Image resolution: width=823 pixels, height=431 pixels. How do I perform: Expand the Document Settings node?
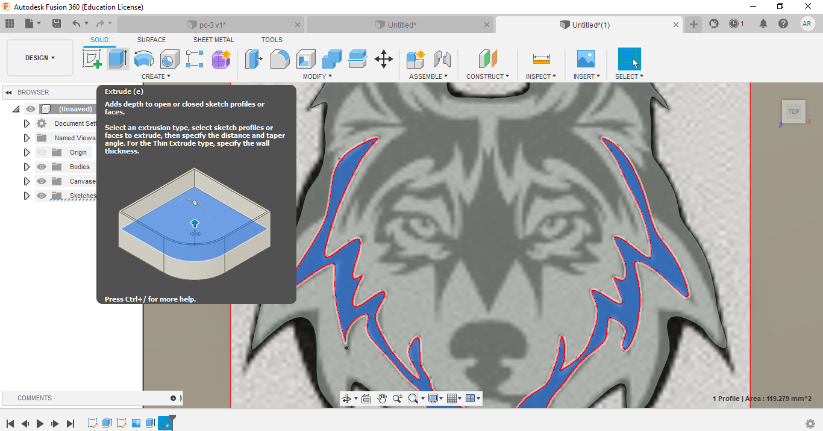pyautogui.click(x=27, y=123)
